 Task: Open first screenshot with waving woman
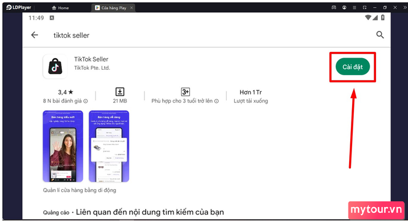point(63,146)
